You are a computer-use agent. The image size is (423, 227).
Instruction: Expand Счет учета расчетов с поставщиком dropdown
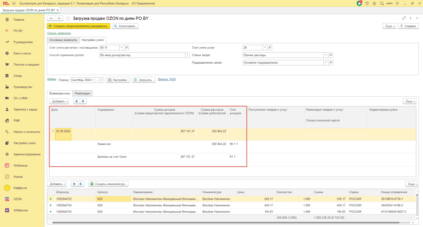122,47
